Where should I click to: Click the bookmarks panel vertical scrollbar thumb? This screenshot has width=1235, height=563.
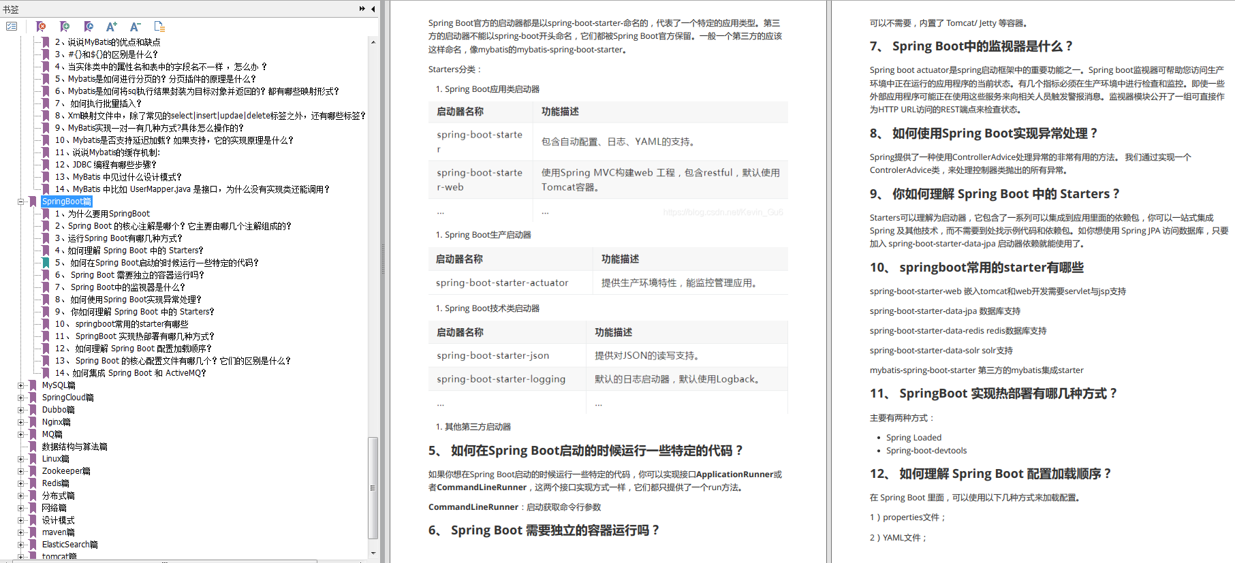pyautogui.click(x=373, y=487)
